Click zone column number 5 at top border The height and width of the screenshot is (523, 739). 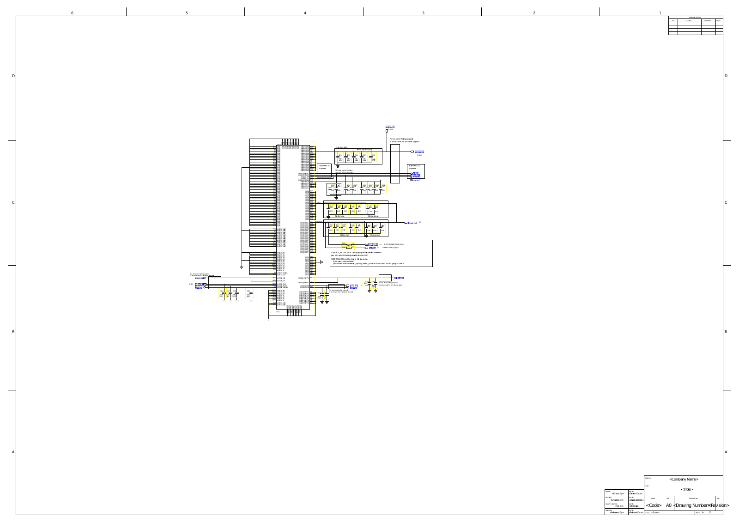tap(187, 13)
